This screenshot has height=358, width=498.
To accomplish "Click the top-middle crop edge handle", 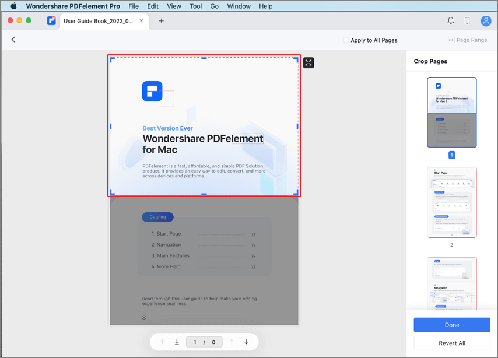I will point(204,58).
